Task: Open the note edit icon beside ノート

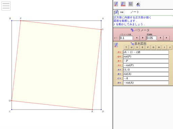Action: pyautogui.click(x=116, y=12)
